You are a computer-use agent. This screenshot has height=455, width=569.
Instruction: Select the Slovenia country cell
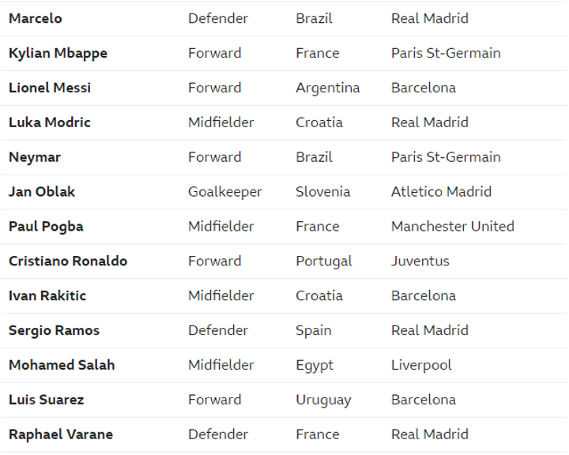click(x=323, y=192)
